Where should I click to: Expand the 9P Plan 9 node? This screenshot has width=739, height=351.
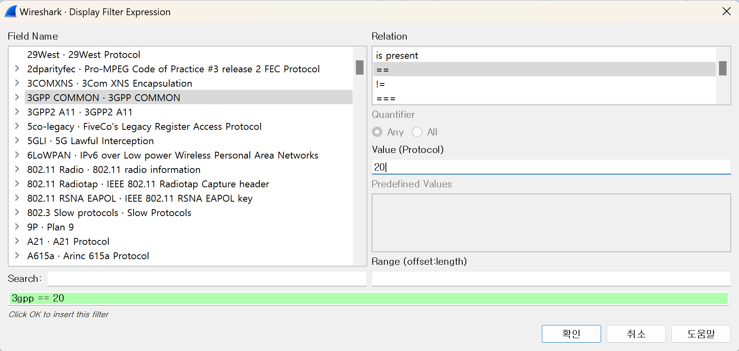(x=17, y=227)
